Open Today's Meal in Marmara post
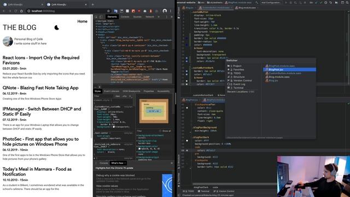The height and width of the screenshot is (197, 350). click(37, 171)
